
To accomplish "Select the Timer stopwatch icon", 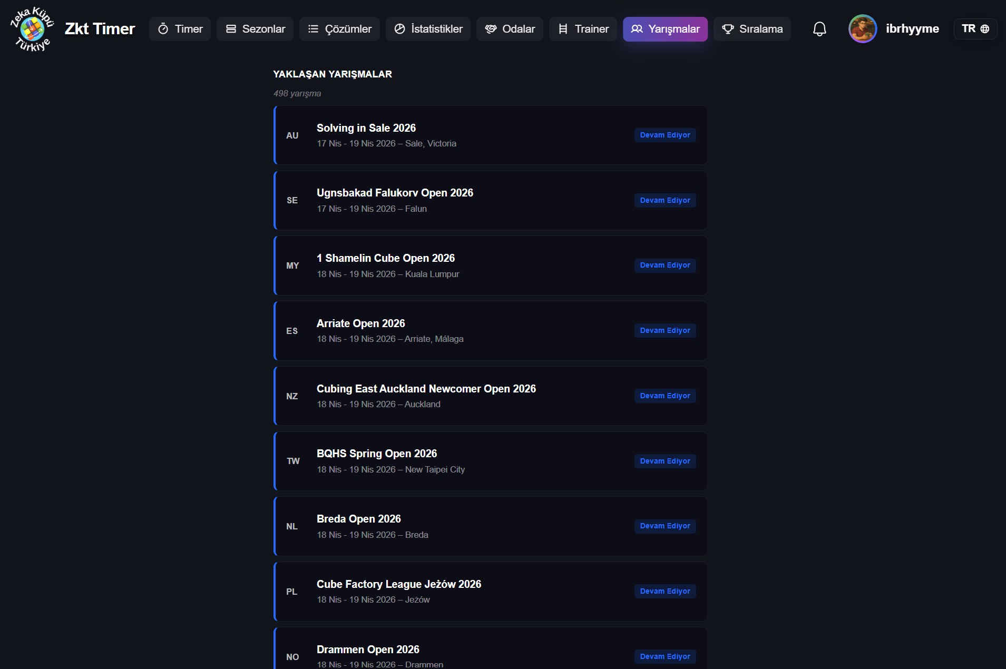I will 163,29.
